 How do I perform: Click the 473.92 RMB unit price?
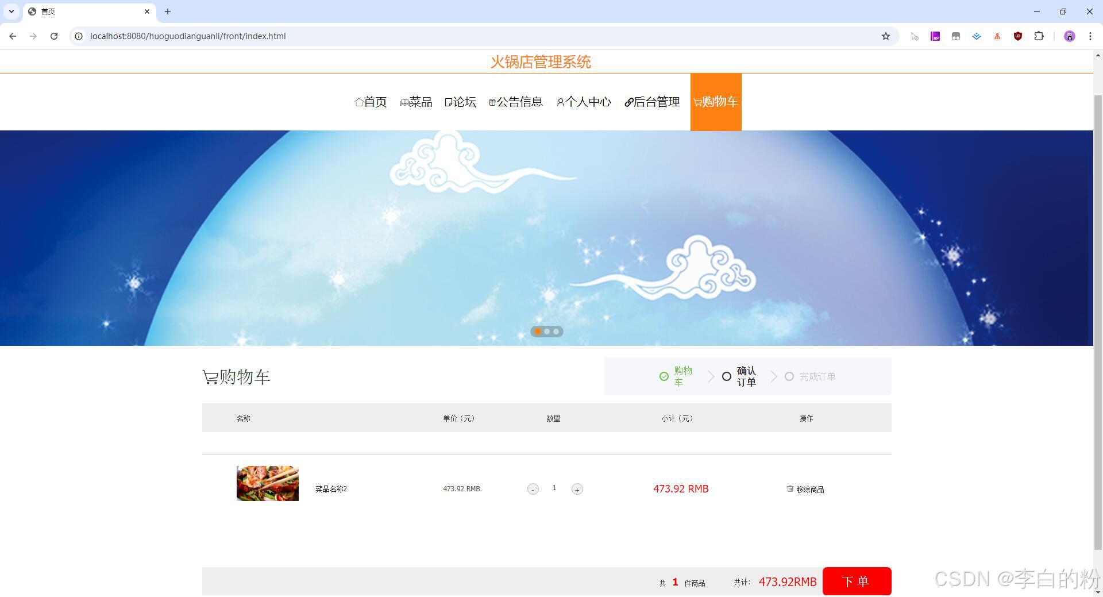point(461,489)
